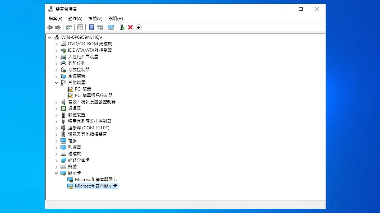
Task: Select the 鍵盤 label
Action: pos(72,167)
